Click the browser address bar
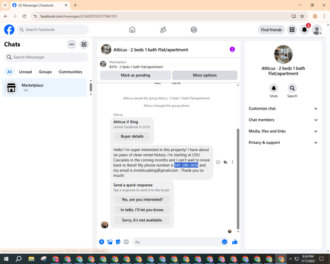Screen dimensions: 330x264 163,16
